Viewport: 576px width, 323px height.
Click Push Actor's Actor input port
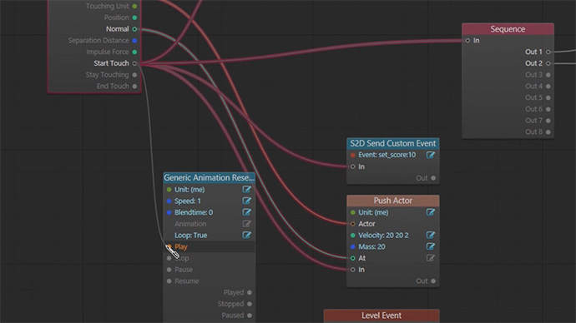(352, 224)
